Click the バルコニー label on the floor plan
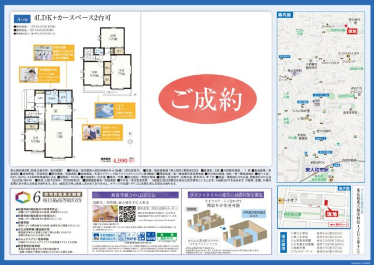 [x=112, y=92]
